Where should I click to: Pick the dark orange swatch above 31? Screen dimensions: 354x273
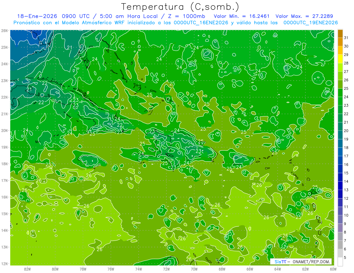tap(340, 33)
